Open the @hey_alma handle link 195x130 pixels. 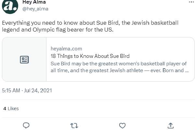tap(35, 9)
